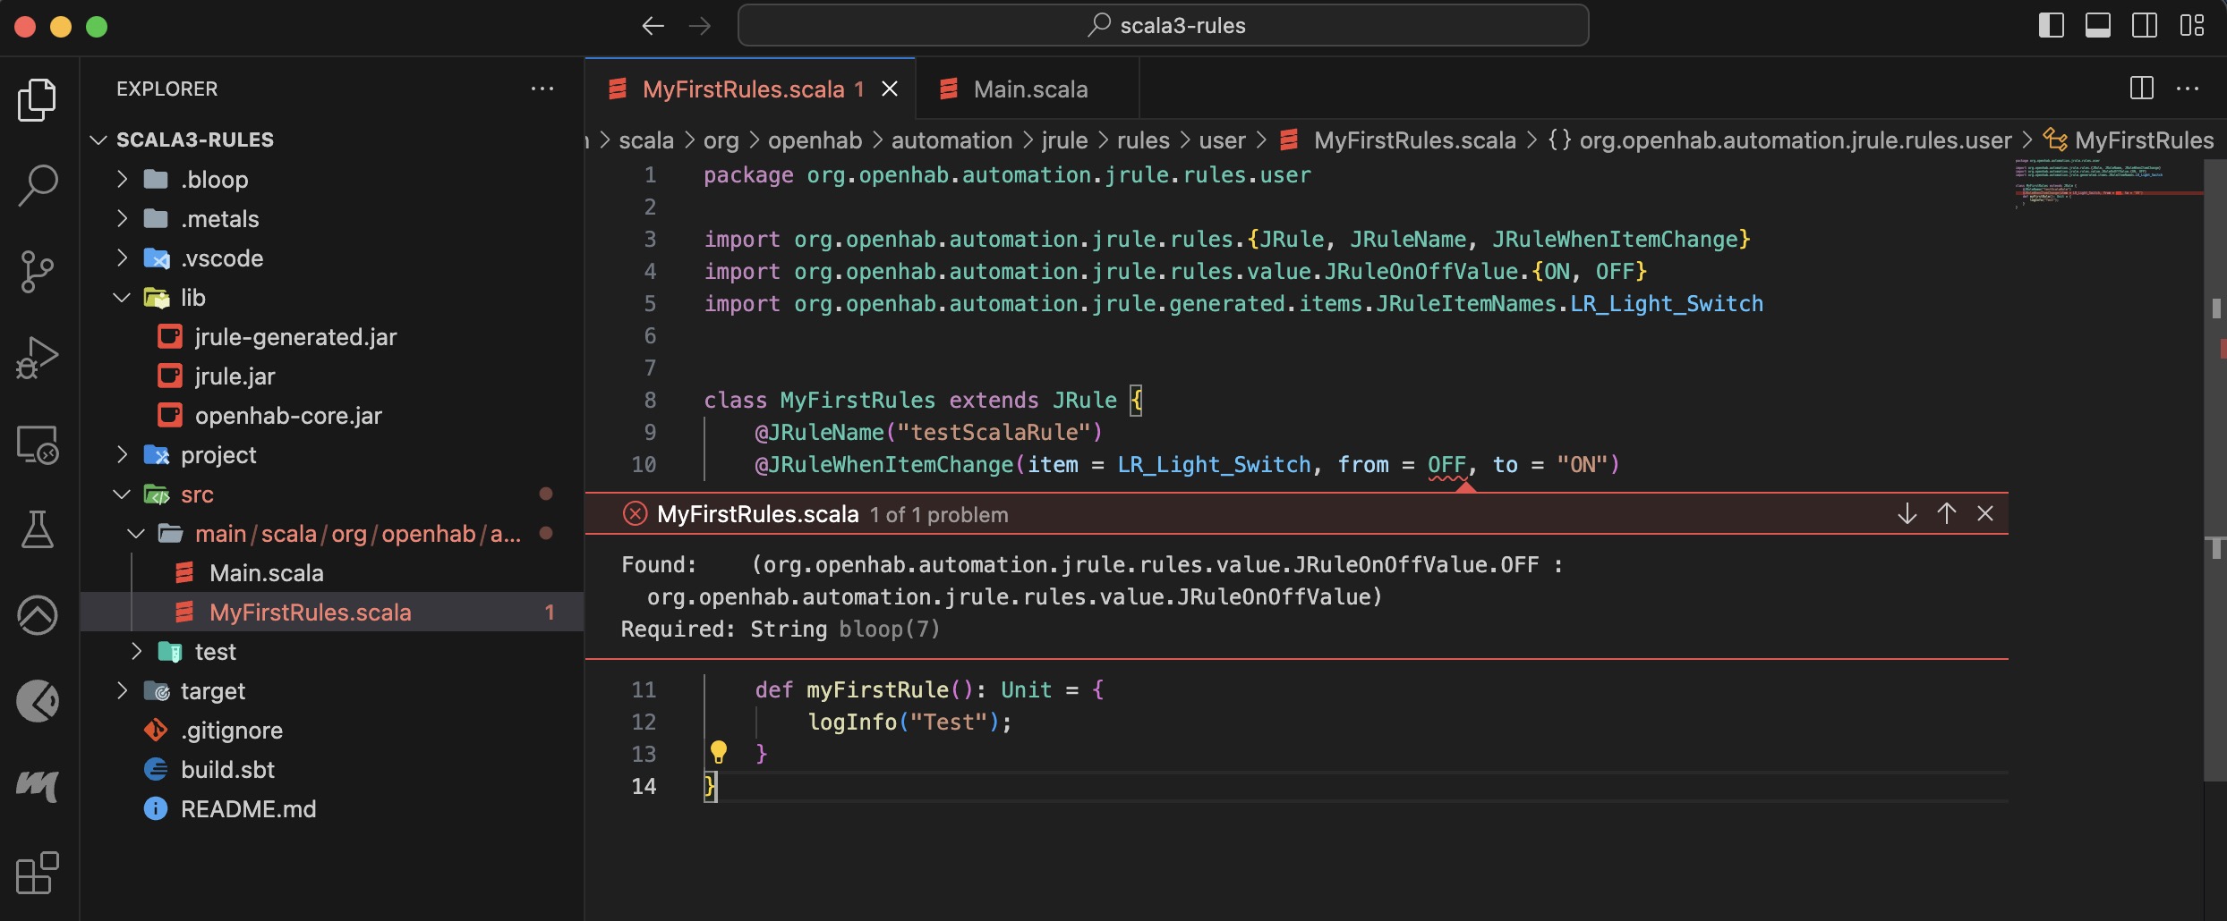Open the Run and Debug view
The image size is (2227, 921).
click(x=38, y=356)
